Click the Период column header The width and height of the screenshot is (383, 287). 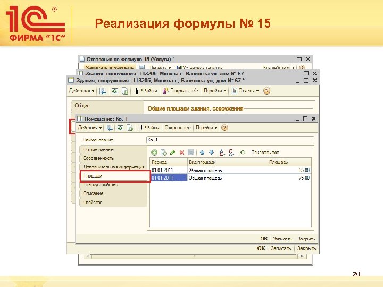point(169,162)
